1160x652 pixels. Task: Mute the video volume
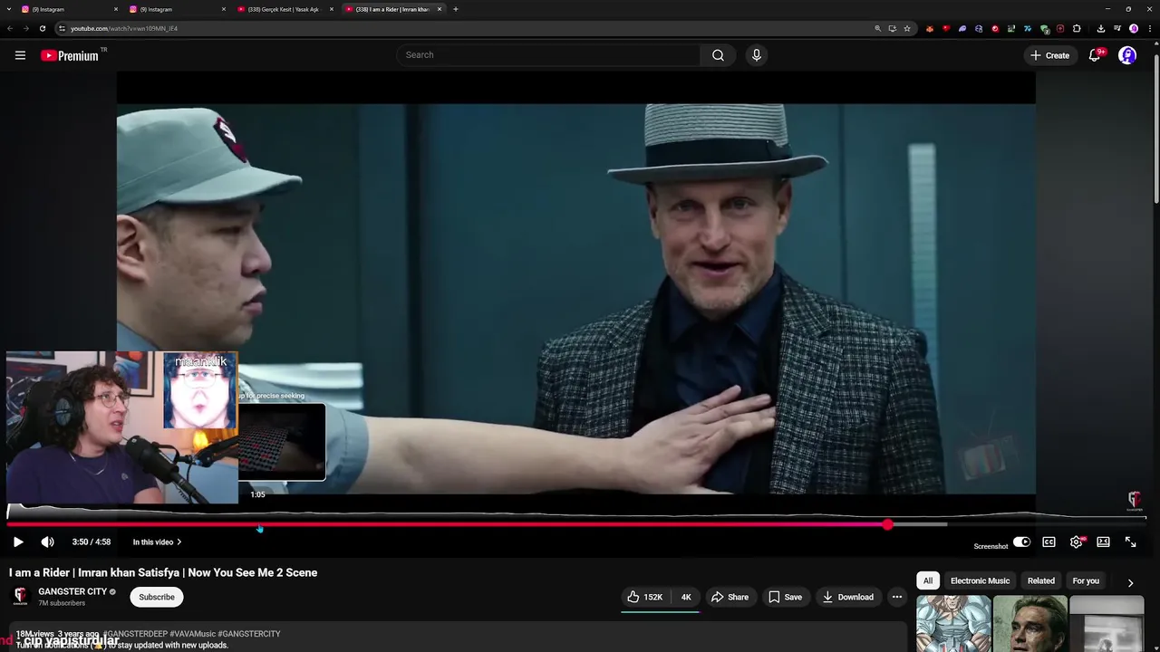(x=48, y=542)
